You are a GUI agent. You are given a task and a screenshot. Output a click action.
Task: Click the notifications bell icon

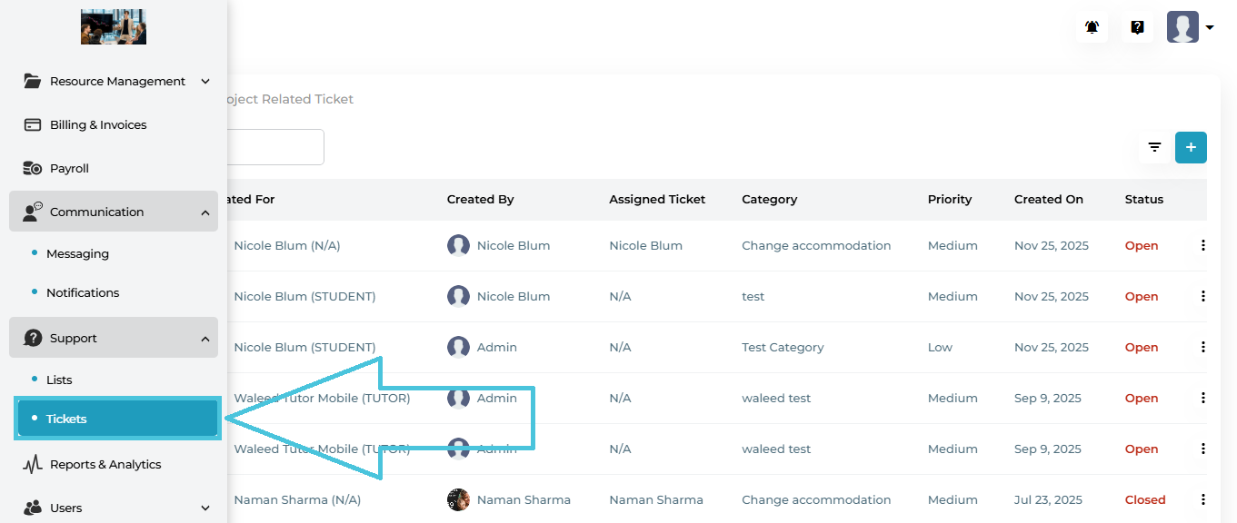coord(1092,27)
